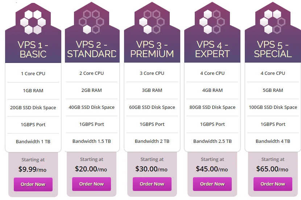
Task: Order the VPS 2 Standard plan
Action: tap(91, 184)
